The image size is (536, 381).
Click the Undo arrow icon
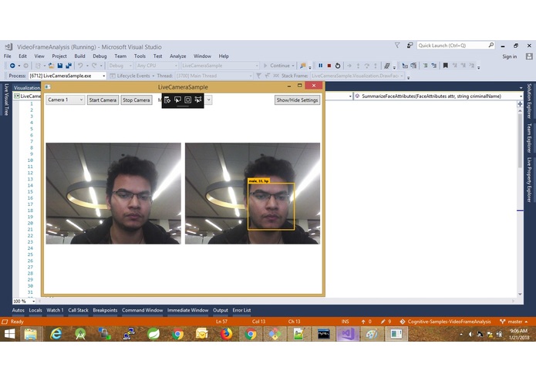pyautogui.click(x=80, y=66)
